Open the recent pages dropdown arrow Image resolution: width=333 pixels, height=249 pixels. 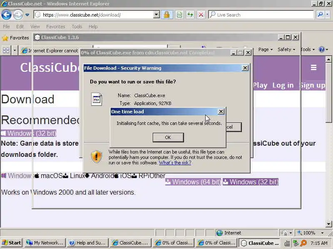(27, 15)
